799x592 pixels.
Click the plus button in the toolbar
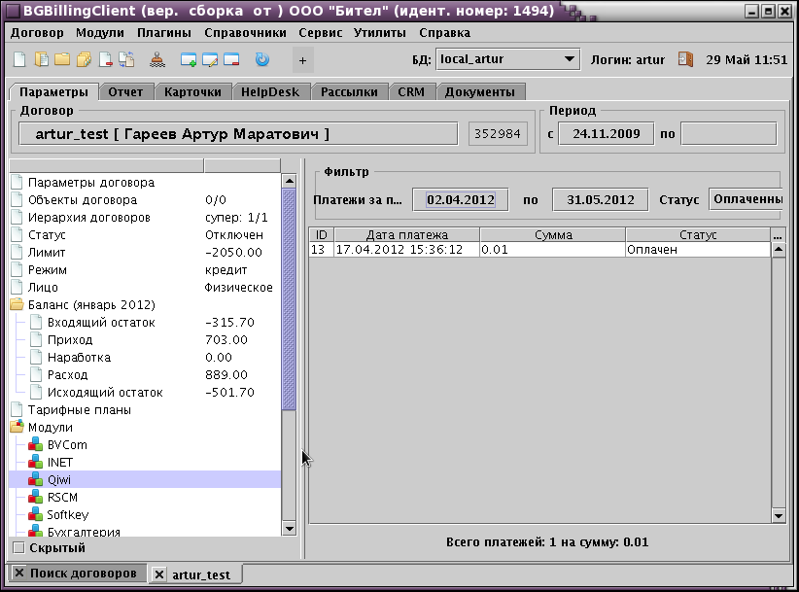pyautogui.click(x=301, y=60)
